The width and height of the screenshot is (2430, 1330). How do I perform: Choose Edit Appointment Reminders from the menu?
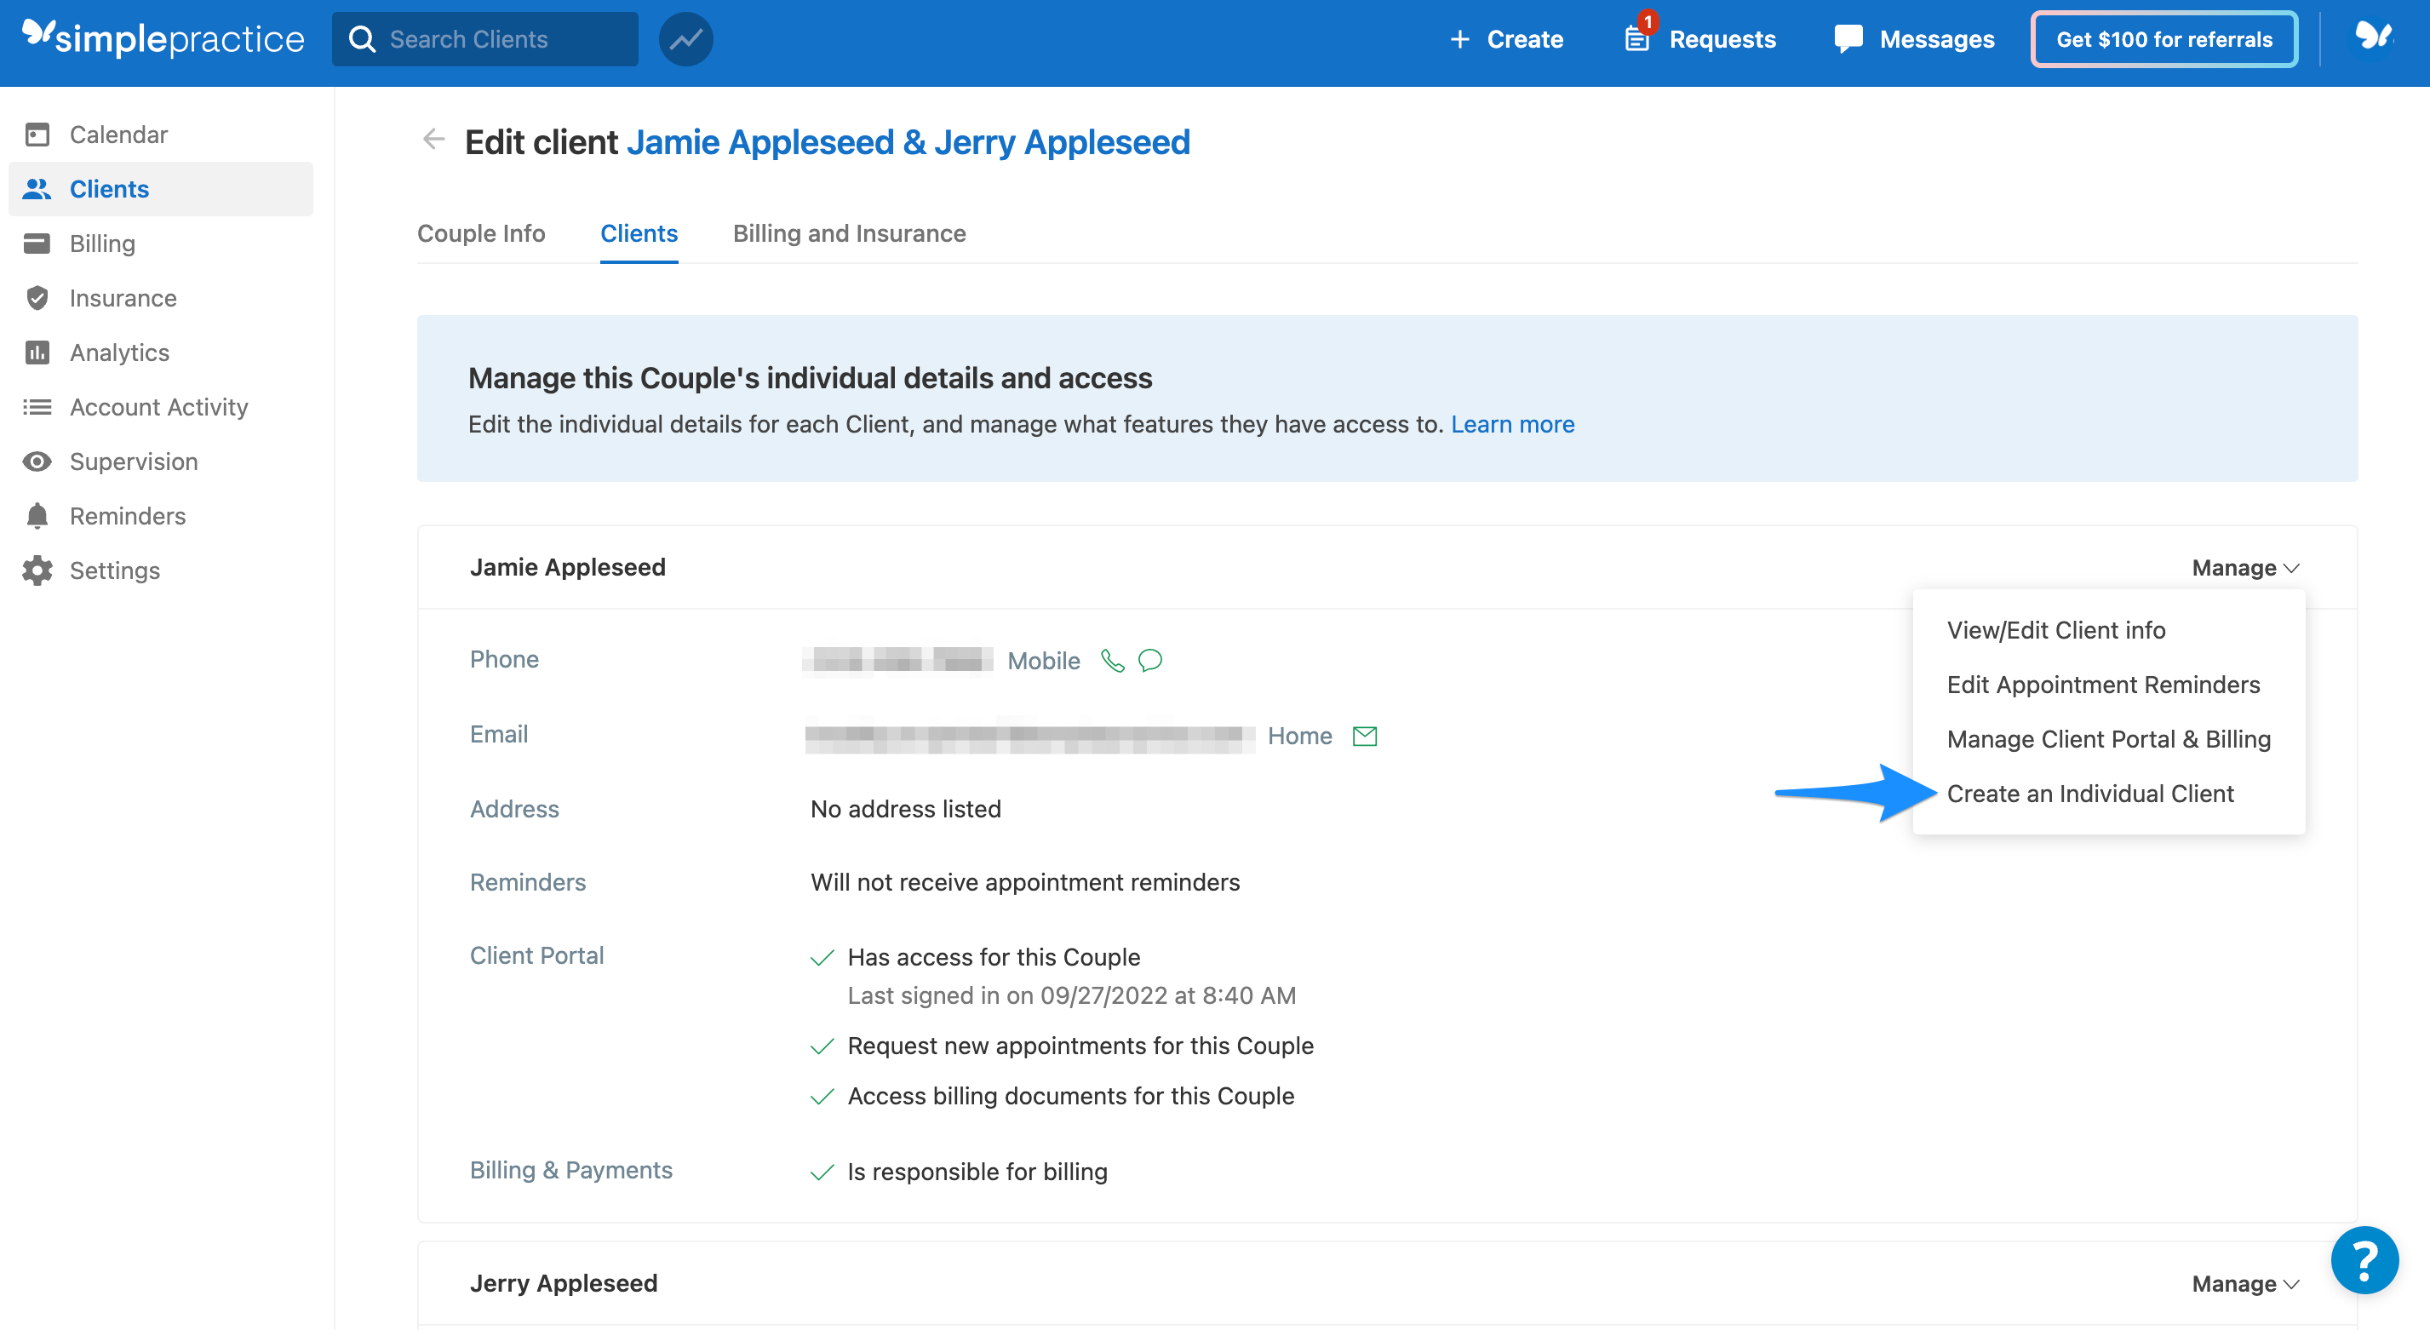(2103, 684)
